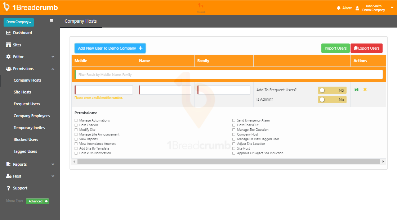Expand the Editor menu chevron
This screenshot has height=220, width=397.
(x=53, y=57)
